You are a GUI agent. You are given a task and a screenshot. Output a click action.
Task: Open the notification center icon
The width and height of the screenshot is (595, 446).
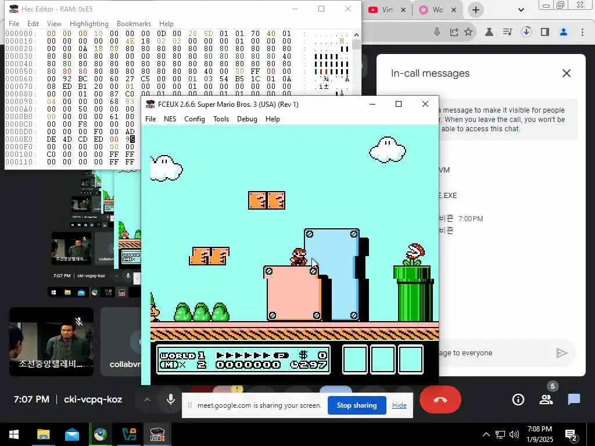(571, 434)
